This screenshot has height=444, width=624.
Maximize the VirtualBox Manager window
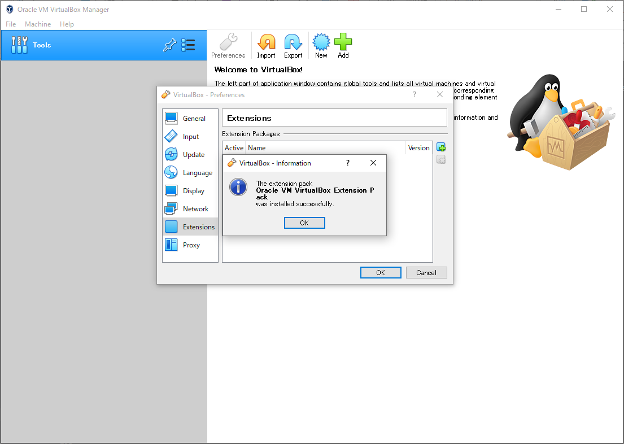(x=584, y=9)
